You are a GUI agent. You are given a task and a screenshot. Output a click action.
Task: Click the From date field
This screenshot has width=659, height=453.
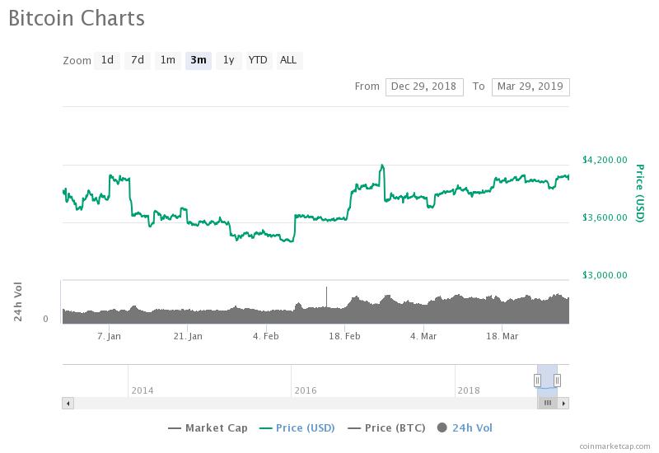click(x=424, y=86)
